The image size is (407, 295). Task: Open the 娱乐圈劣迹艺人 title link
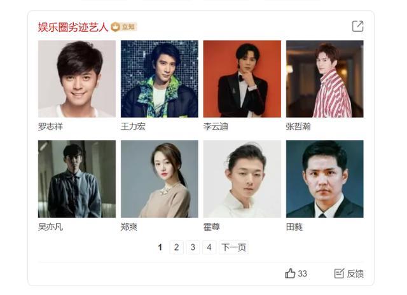[73, 27]
